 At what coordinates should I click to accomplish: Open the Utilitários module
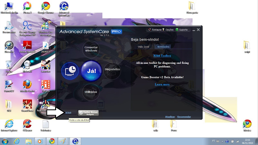(91, 92)
